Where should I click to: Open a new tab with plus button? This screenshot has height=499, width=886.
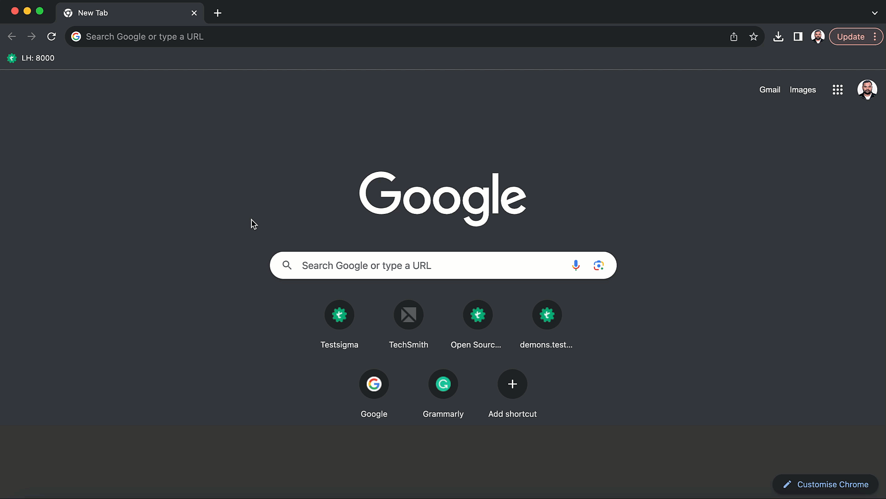(218, 13)
